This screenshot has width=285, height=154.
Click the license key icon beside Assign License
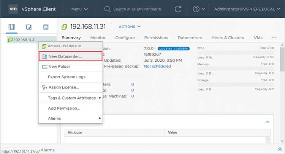click(x=44, y=87)
